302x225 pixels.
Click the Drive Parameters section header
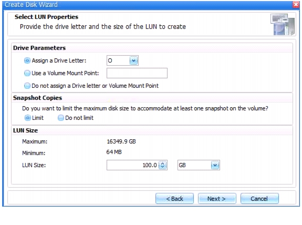(39, 48)
